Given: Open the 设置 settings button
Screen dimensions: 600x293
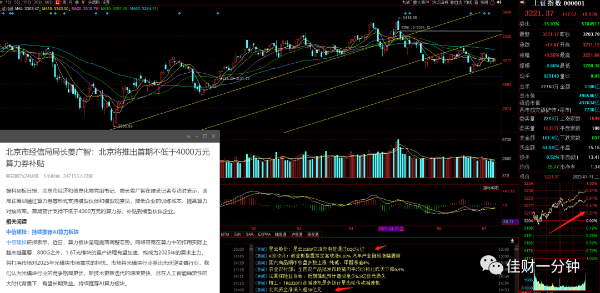Looking at the screenshot, I should tap(106, 2).
